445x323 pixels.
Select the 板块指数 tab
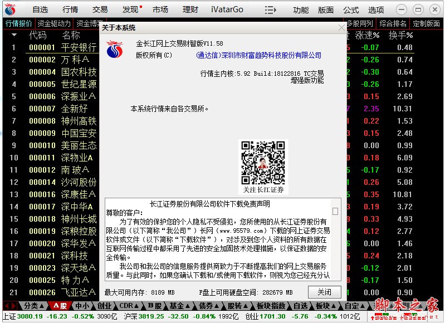pos(271,306)
